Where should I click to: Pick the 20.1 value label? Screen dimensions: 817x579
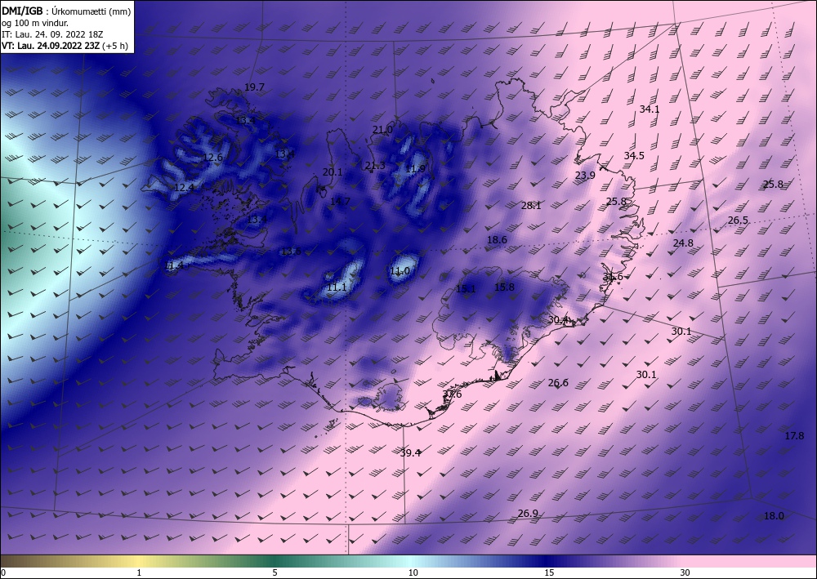pyautogui.click(x=333, y=171)
